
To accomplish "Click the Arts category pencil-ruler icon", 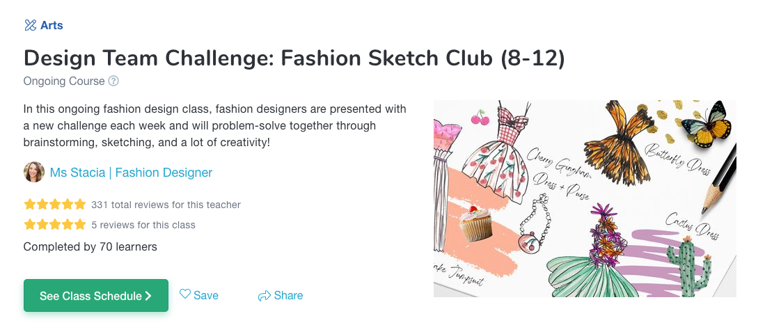I will [30, 25].
